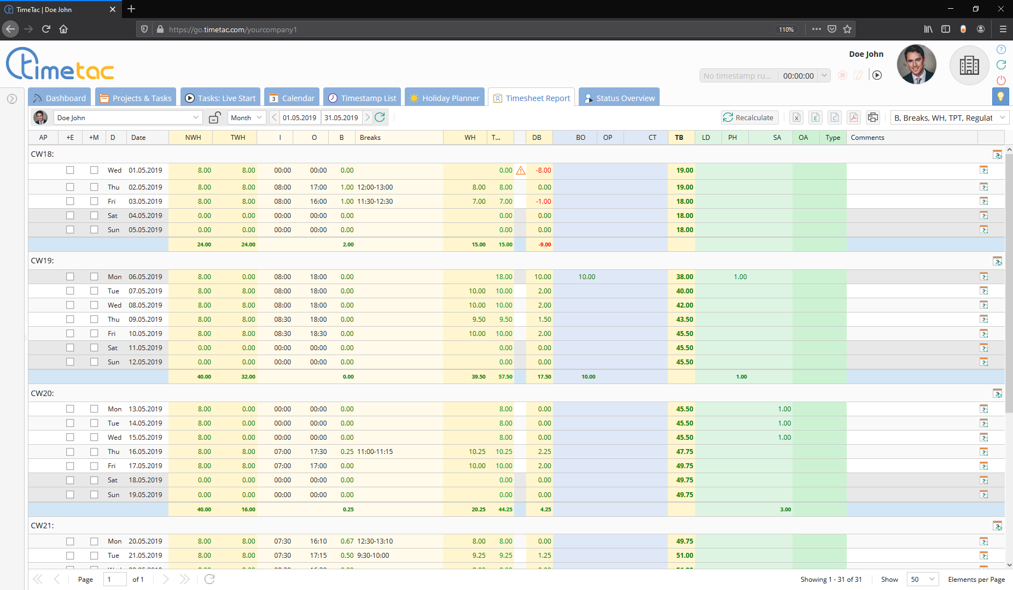The image size is (1013, 590).
Task: Open the Calendar tab
Action: click(x=292, y=98)
